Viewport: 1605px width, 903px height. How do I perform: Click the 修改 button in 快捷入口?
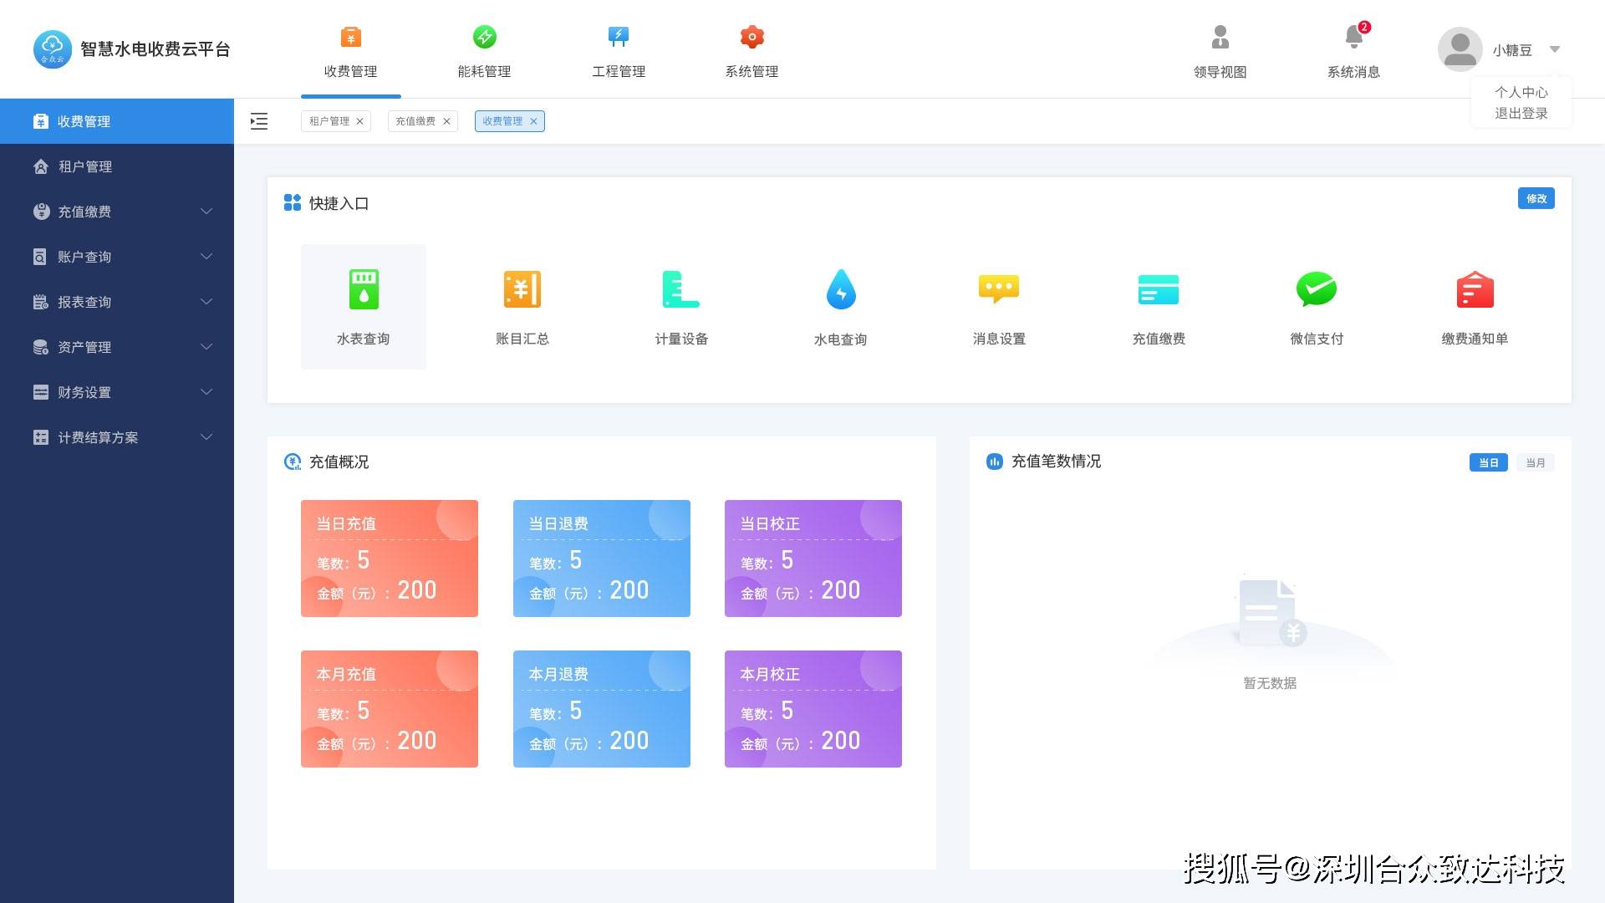coord(1536,198)
